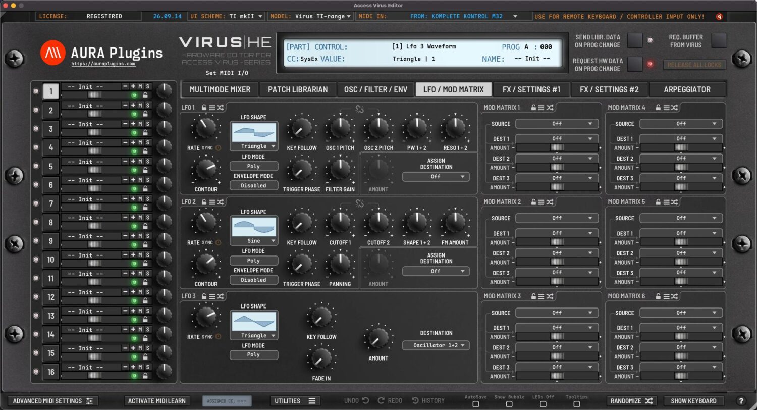The width and height of the screenshot is (757, 410).
Task: Visit the auraplugins.com link
Action: [103, 64]
